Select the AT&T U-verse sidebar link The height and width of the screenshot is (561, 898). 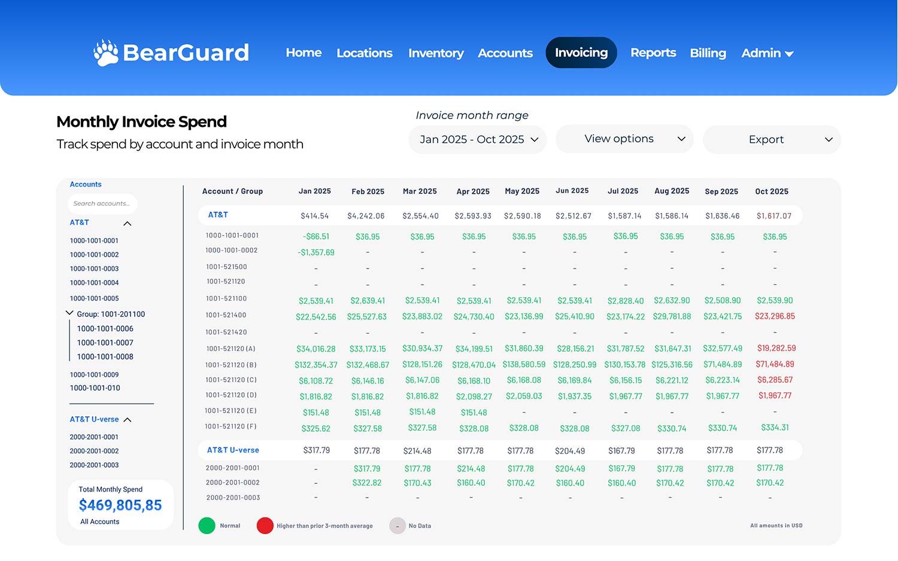tap(94, 419)
